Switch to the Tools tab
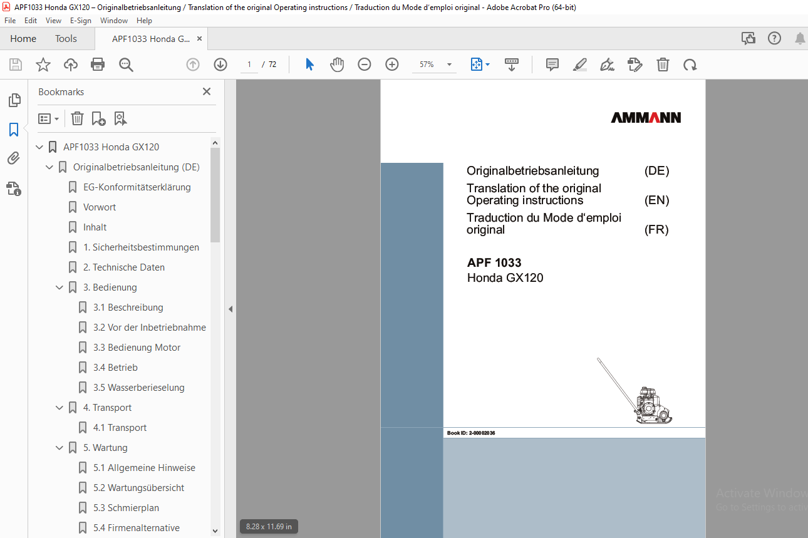The width and height of the screenshot is (808, 538). pyautogui.click(x=66, y=39)
